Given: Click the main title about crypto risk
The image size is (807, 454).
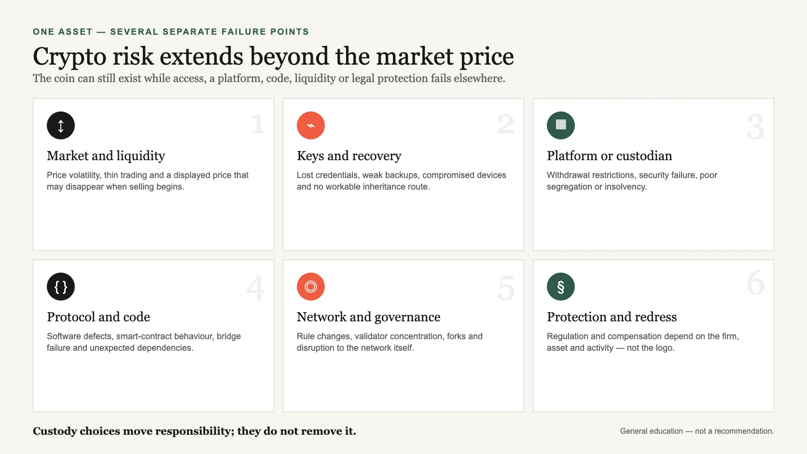Looking at the screenshot, I should point(273,56).
